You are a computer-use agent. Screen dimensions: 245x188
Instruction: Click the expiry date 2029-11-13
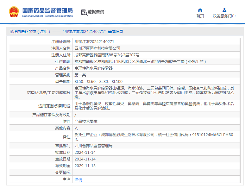click(x=85, y=166)
